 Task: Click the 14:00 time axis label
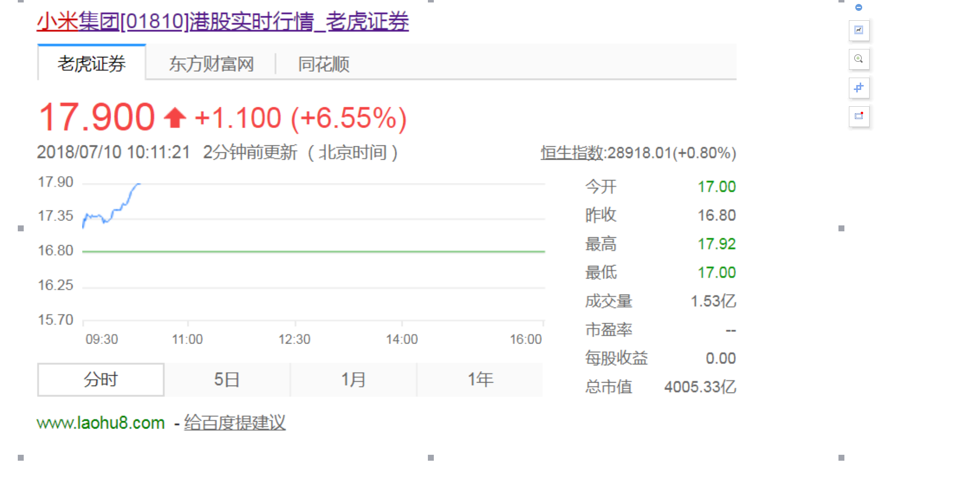click(x=402, y=339)
